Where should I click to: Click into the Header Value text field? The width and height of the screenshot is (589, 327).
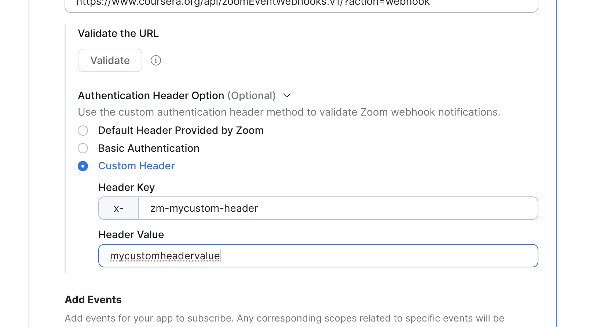point(318,256)
